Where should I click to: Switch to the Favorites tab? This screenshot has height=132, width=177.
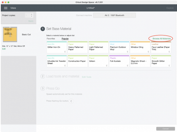point(51,39)
